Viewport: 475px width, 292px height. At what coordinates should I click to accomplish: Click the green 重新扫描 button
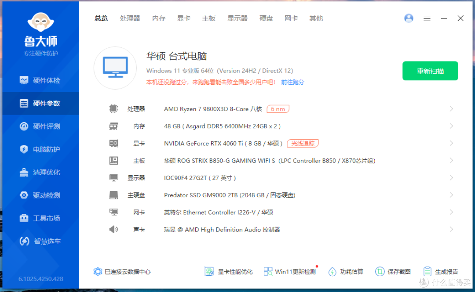[430, 71]
